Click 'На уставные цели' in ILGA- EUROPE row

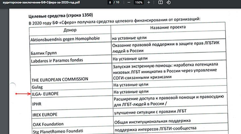pyautogui.click(x=131, y=92)
